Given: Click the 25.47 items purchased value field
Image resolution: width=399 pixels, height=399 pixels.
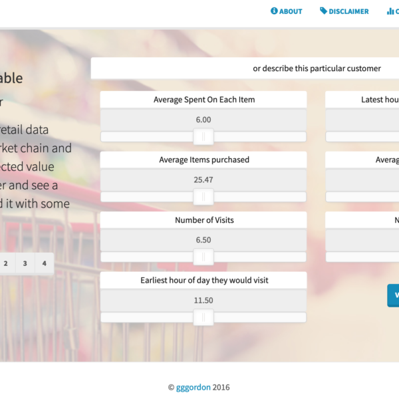Looking at the screenshot, I should pyautogui.click(x=203, y=180).
